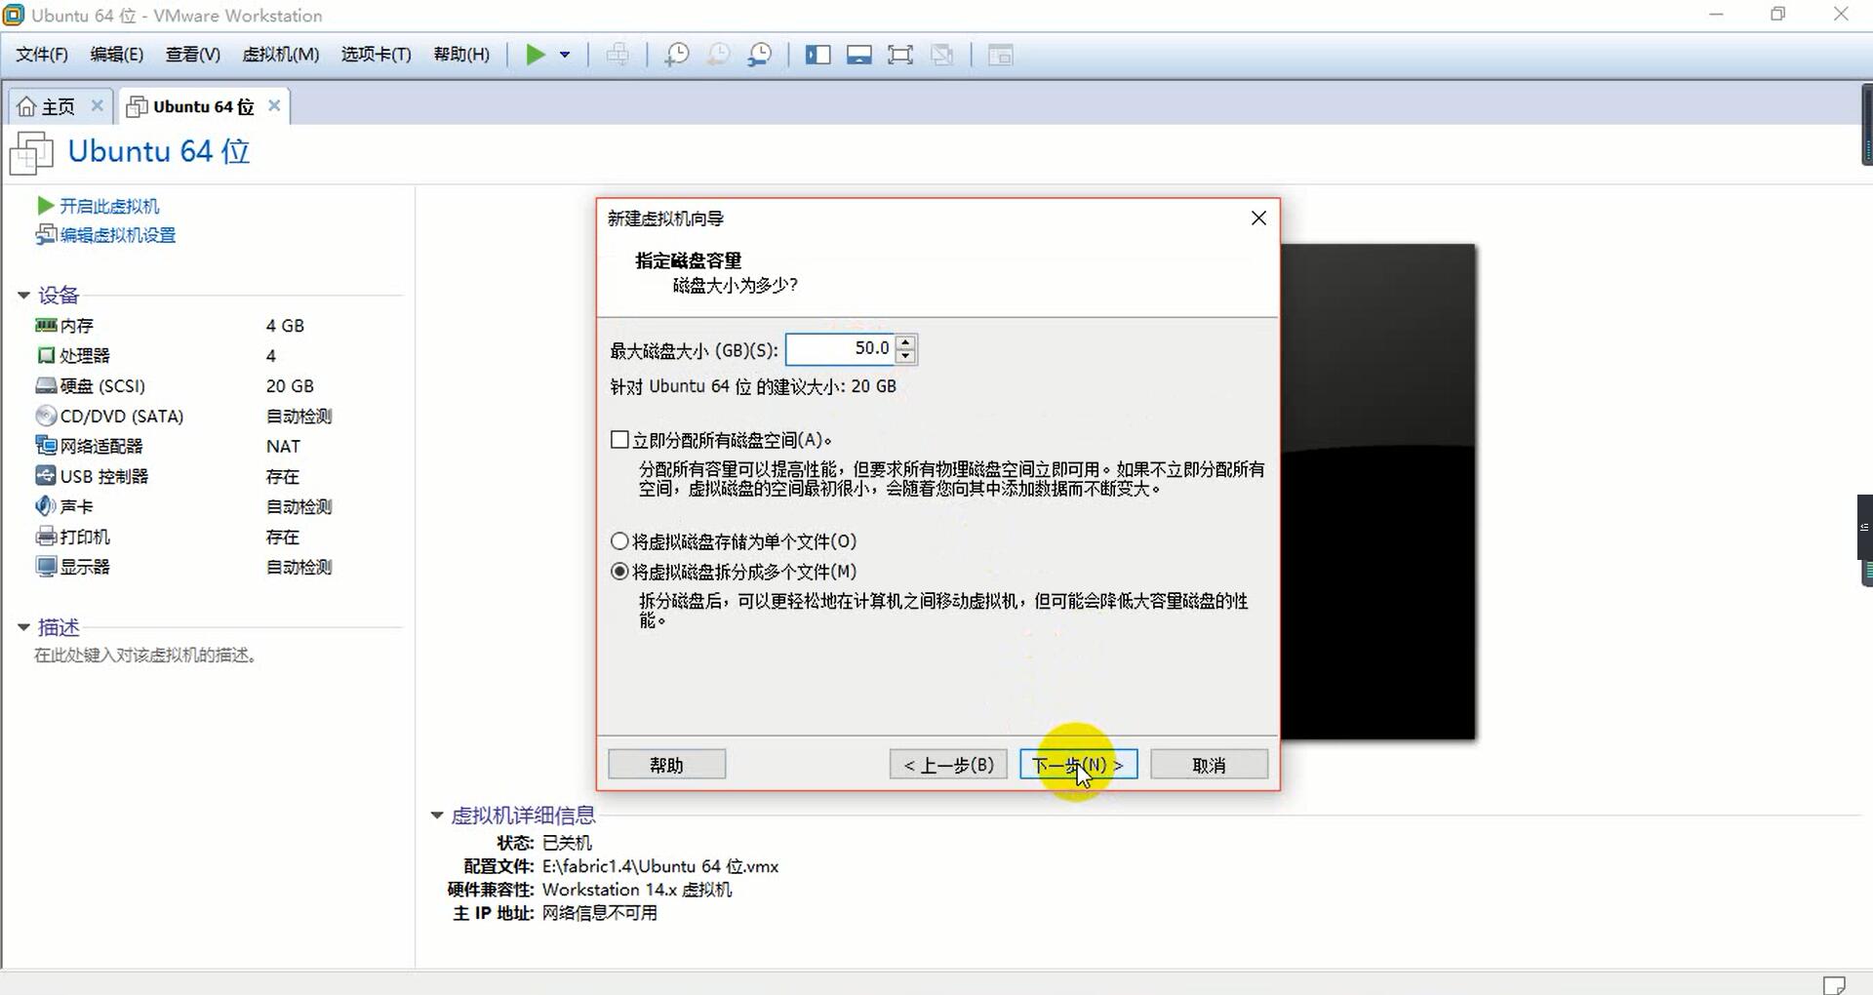1873x995 pixels.
Task: Select the 处理器 processor device icon
Action: (46, 355)
